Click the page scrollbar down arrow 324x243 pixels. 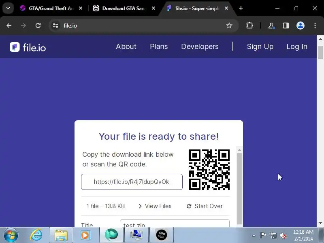pos(320,223)
